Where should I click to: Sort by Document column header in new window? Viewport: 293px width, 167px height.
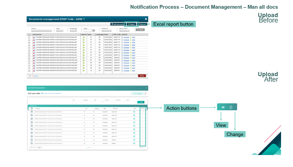[38, 109]
